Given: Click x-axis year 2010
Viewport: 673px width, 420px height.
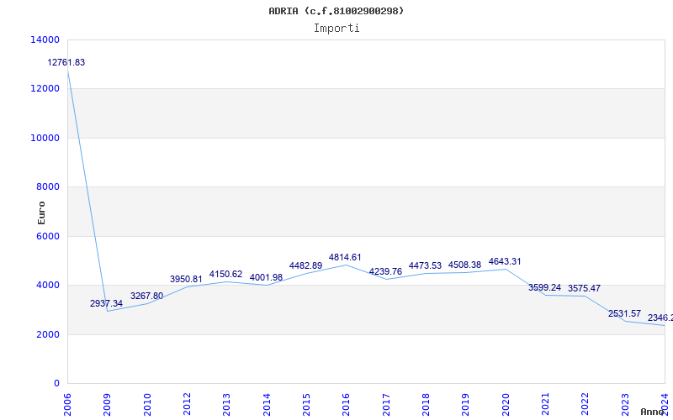Looking at the screenshot, I should (147, 405).
